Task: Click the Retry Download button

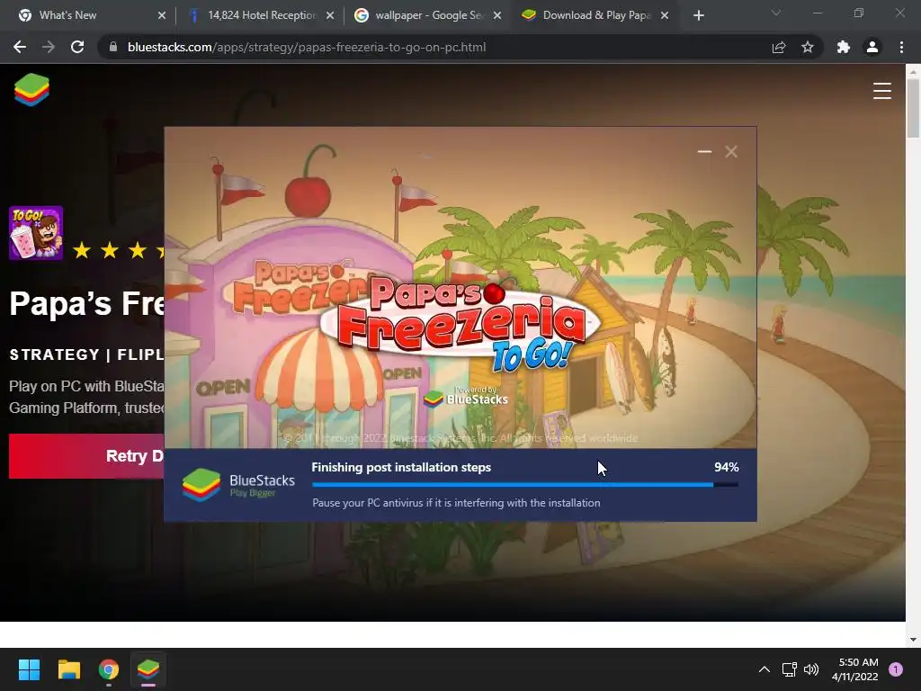Action: (x=86, y=456)
